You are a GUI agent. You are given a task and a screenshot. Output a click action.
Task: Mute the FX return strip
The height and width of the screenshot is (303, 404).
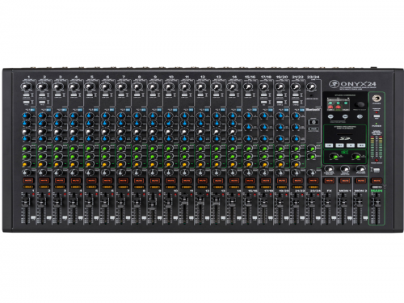[x=329, y=180]
